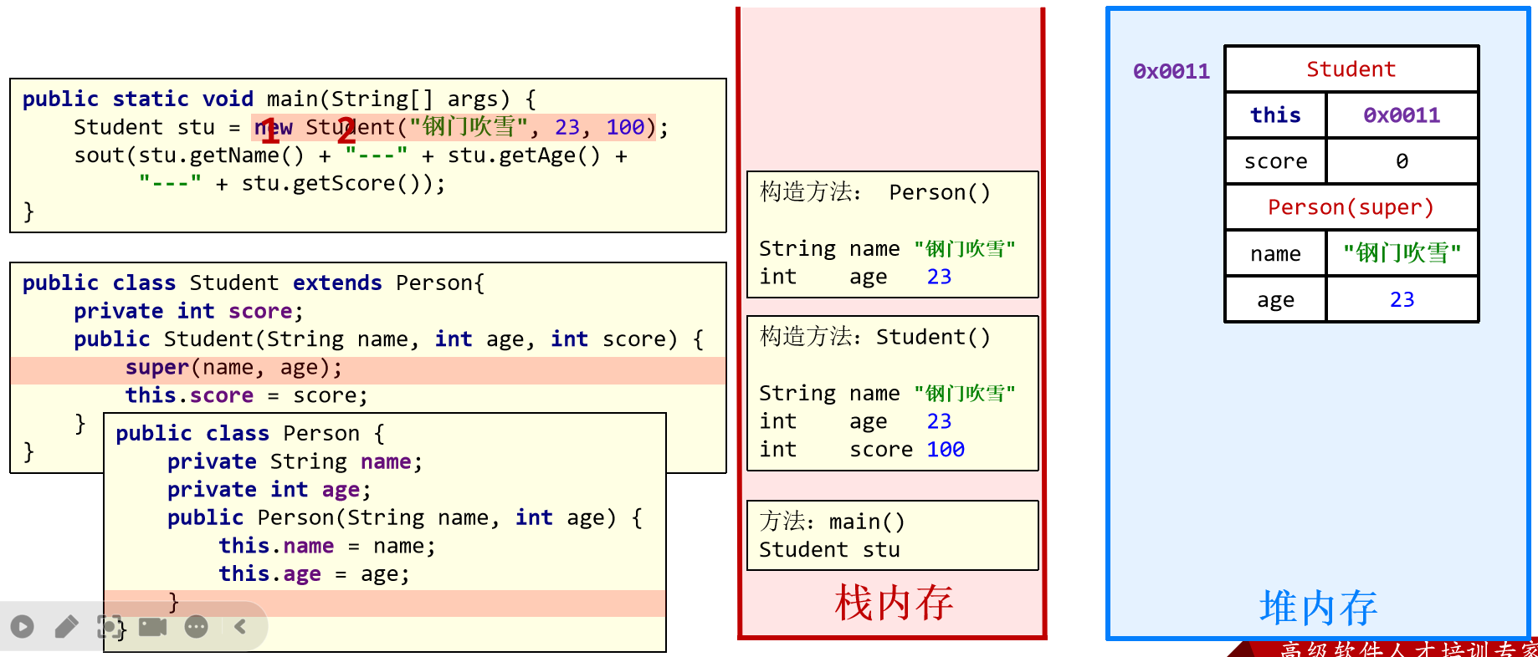This screenshot has height=657, width=1538.
Task: Select the '构造方法: Person()' stack frame title
Action: (875, 192)
